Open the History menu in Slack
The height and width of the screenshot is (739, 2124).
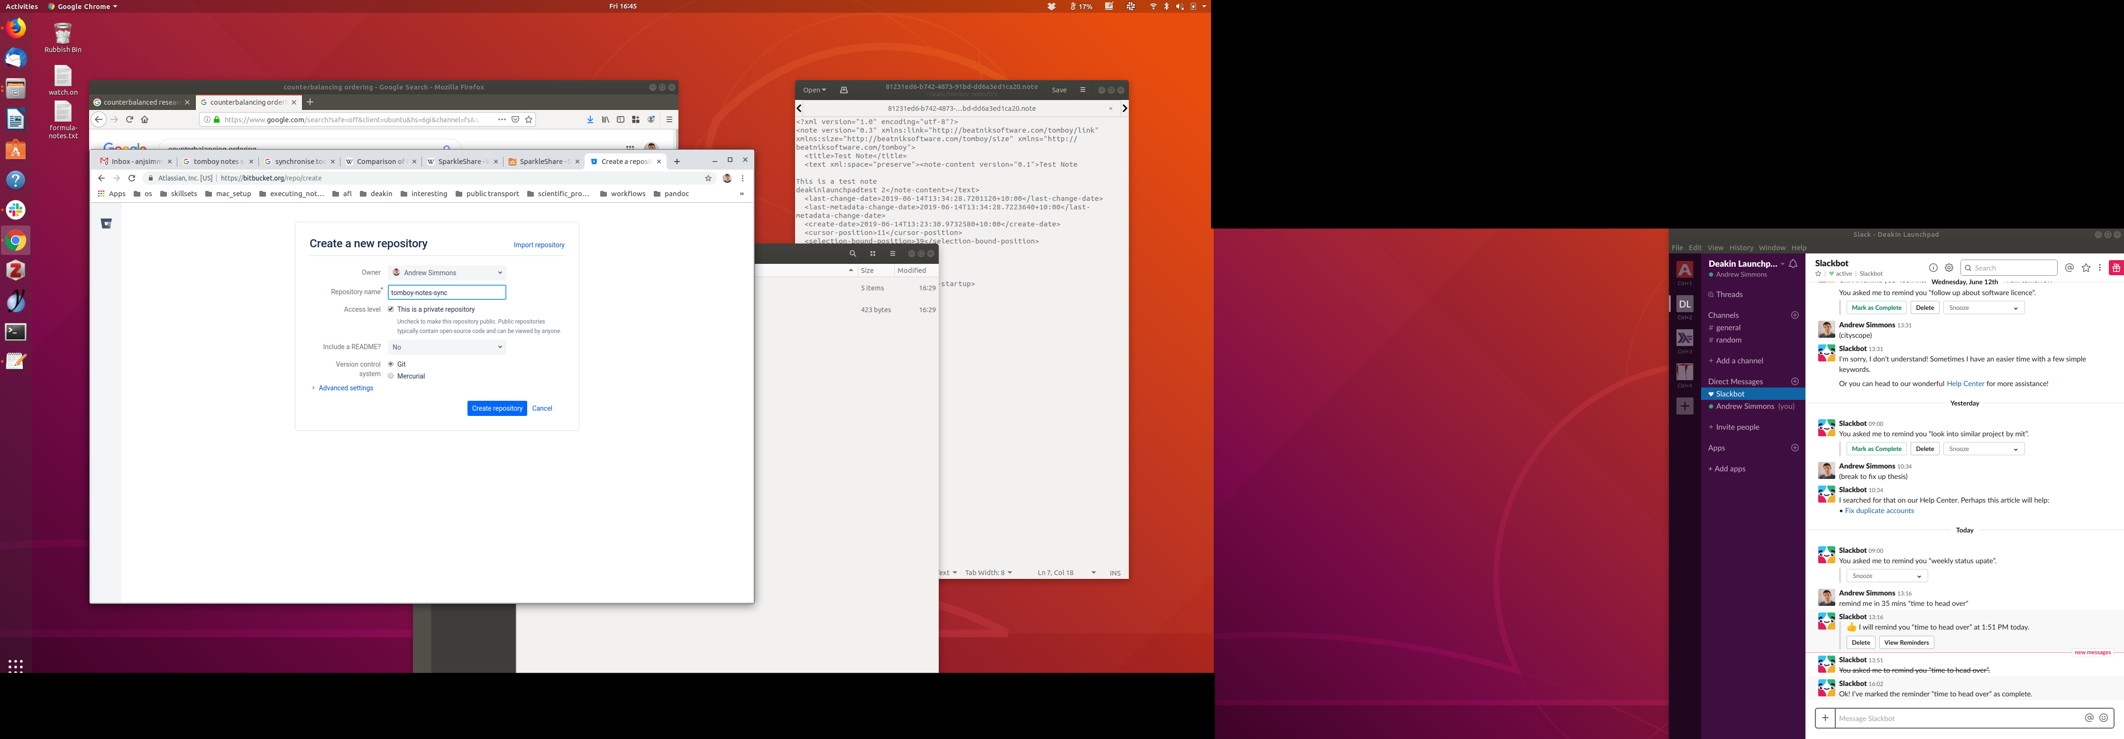coord(1740,247)
